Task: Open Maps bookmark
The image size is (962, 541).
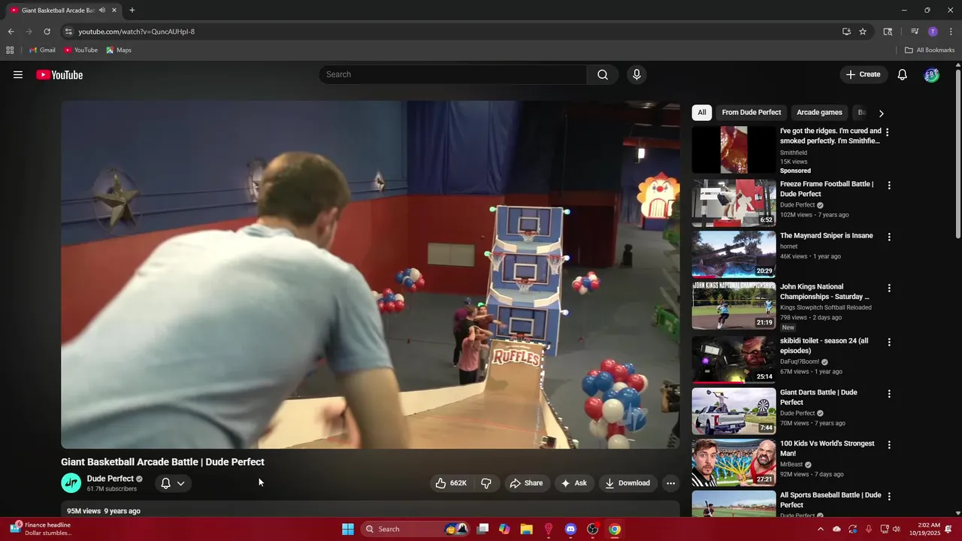Action: (119, 50)
